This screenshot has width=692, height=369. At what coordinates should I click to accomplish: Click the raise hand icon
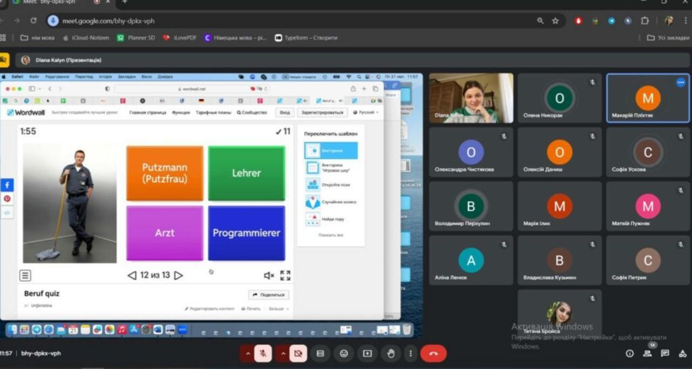coord(391,353)
